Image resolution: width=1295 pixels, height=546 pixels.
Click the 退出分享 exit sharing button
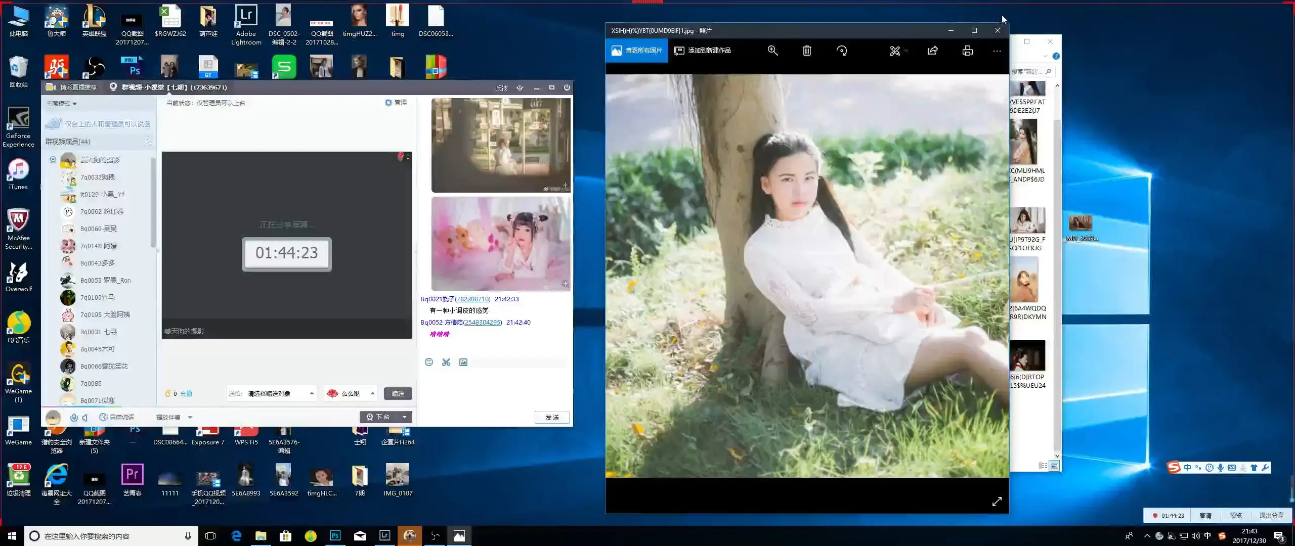(1271, 516)
